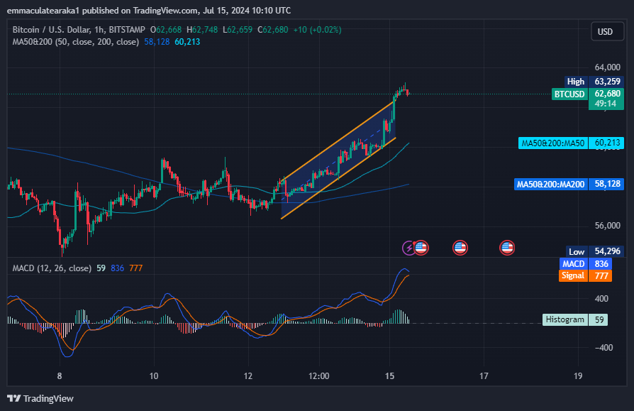Click the MA50&200:MA50 label 60,213
634x411 pixels.
coord(571,143)
